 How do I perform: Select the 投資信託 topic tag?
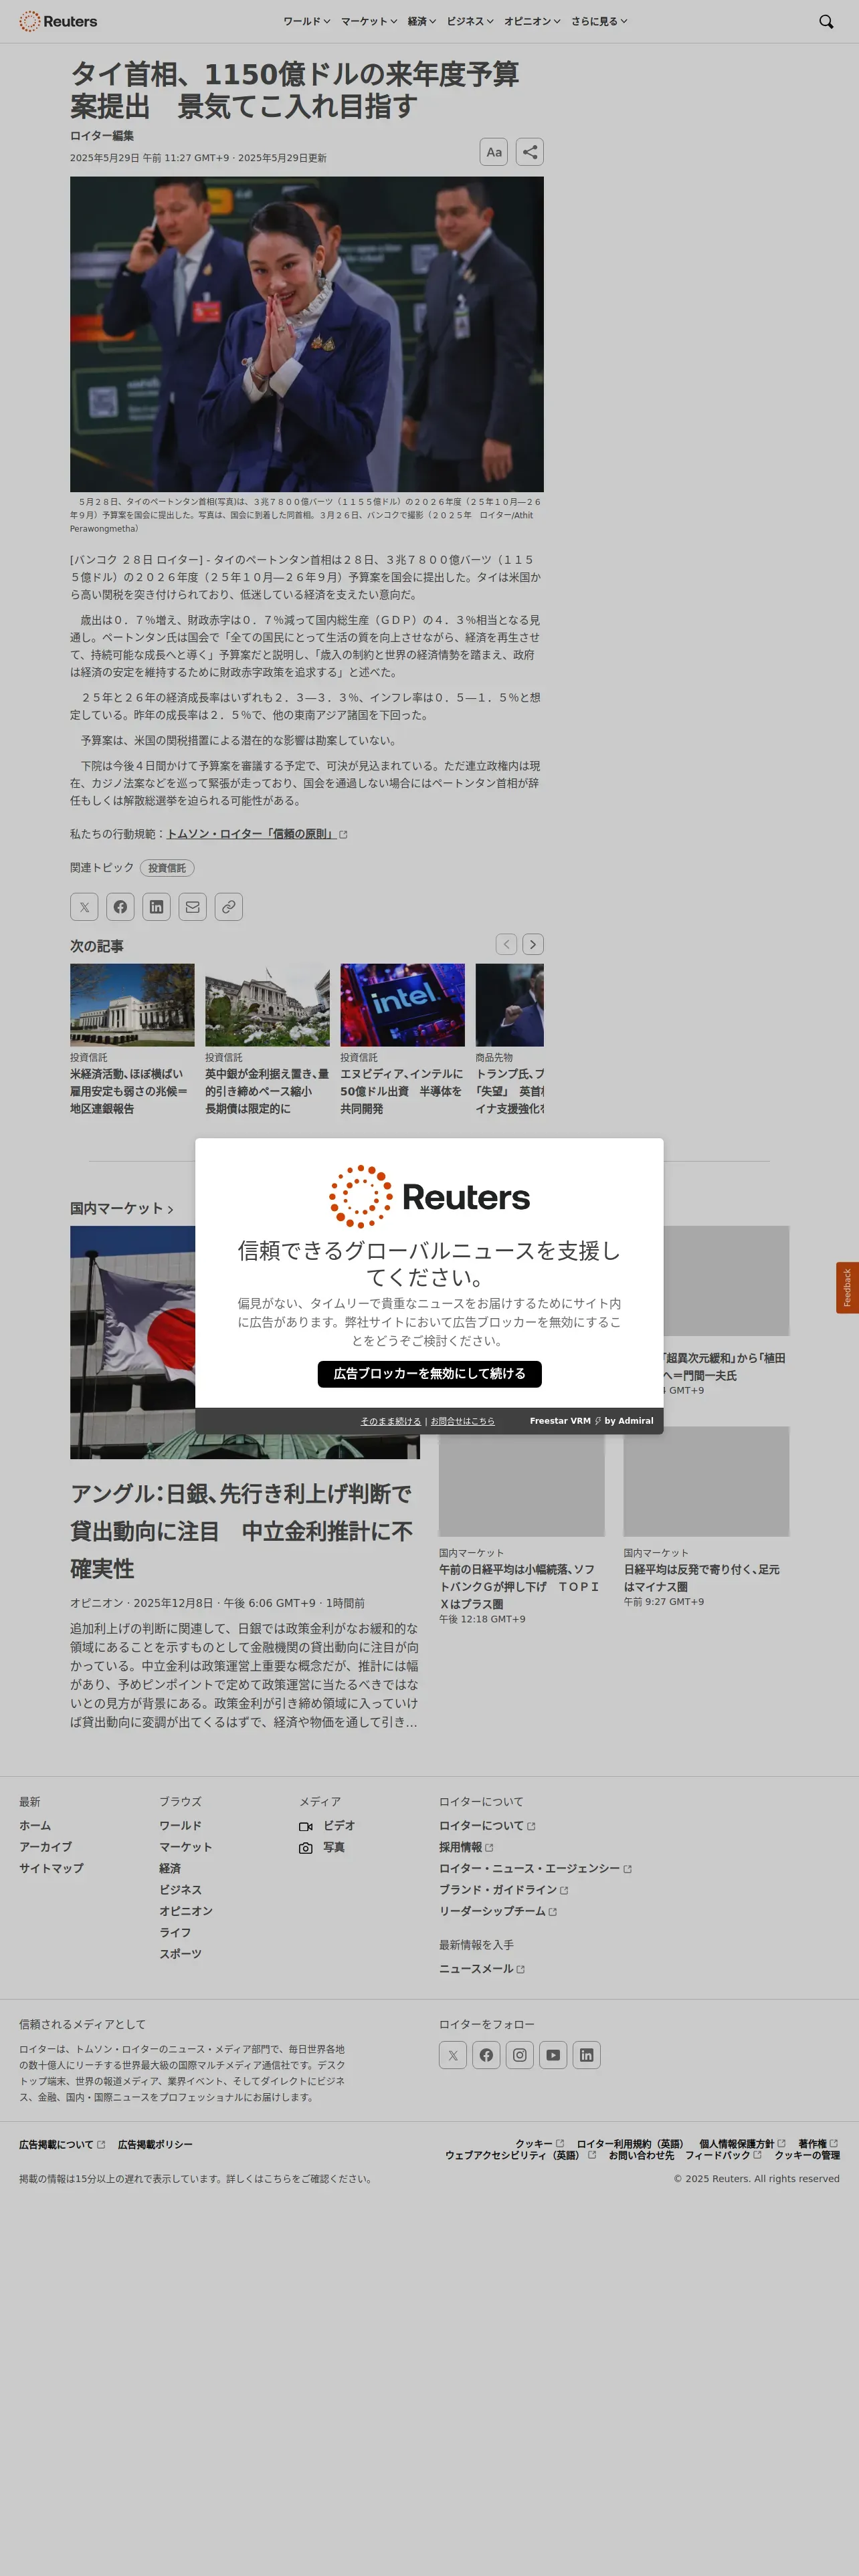tap(167, 868)
